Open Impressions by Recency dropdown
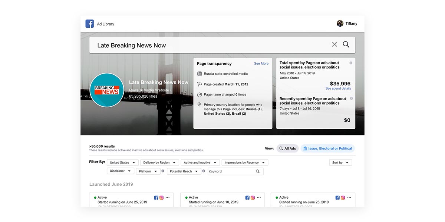Screen dimensions: 445x222 tap(245, 162)
